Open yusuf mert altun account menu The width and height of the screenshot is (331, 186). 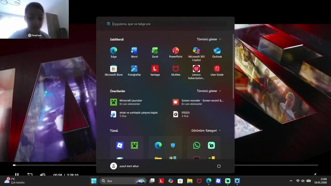125,166
